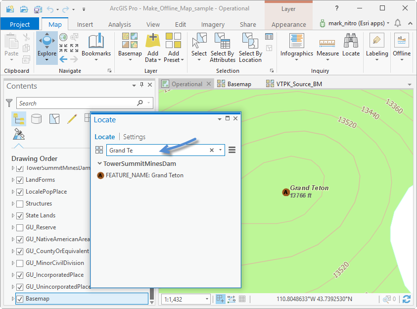Open Select By Attributes
Viewport: 417px width, 309px height.
tap(222, 48)
